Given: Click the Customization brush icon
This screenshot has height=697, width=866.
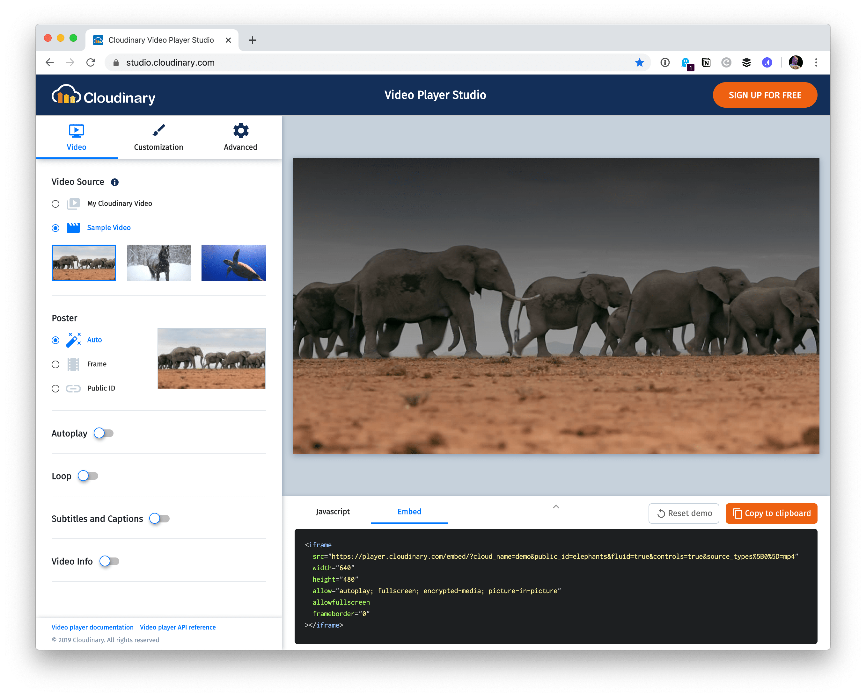Looking at the screenshot, I should pyautogui.click(x=159, y=131).
